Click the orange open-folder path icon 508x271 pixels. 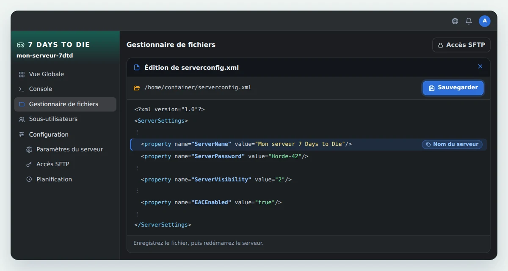pyautogui.click(x=137, y=88)
